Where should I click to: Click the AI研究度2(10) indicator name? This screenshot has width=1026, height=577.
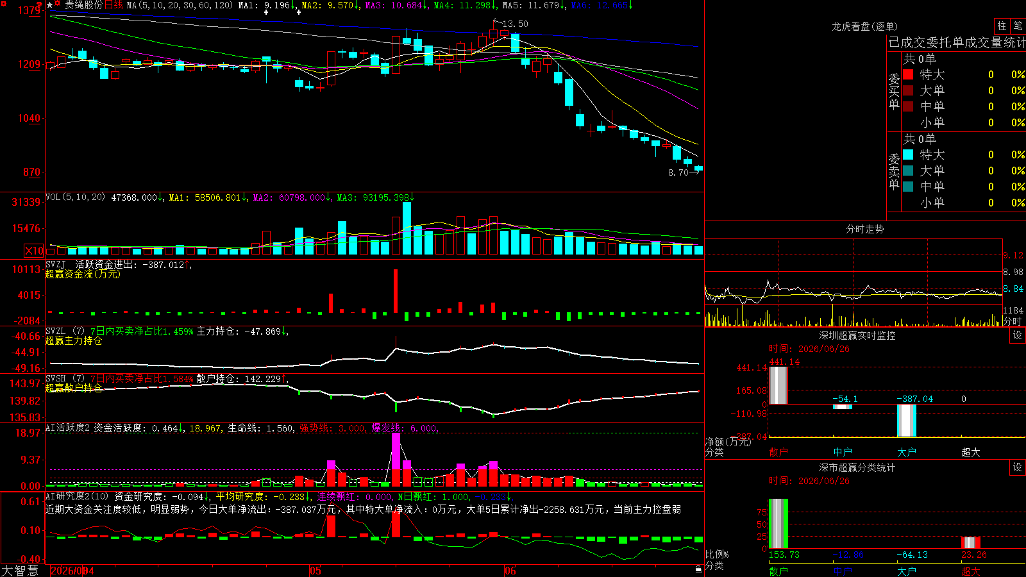(77, 496)
